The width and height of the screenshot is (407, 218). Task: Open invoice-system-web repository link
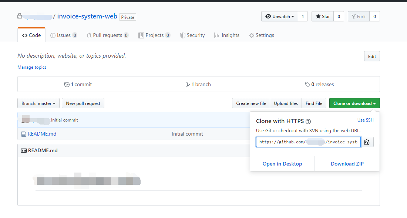coord(87,16)
